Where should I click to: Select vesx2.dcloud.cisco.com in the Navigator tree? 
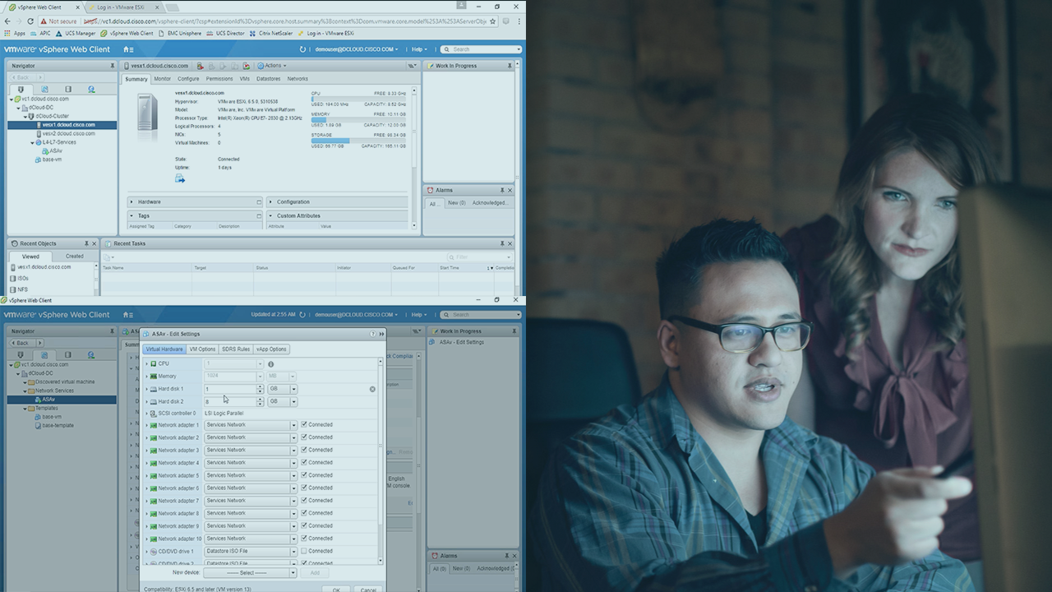pos(68,133)
